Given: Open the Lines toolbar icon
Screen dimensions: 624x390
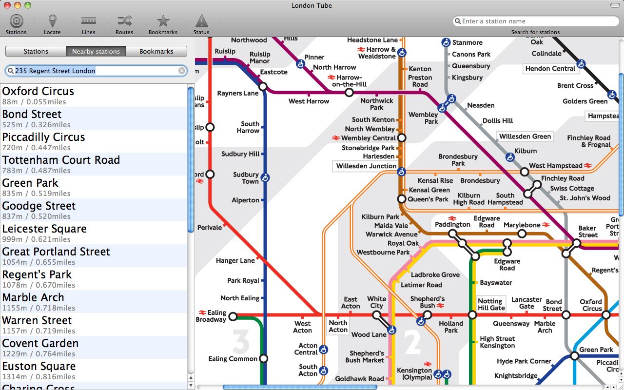Looking at the screenshot, I should 88,21.
